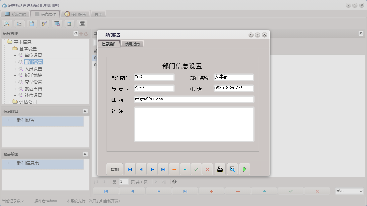
Task: Click the print icon in 部门设置 dialog
Action: click(x=220, y=169)
